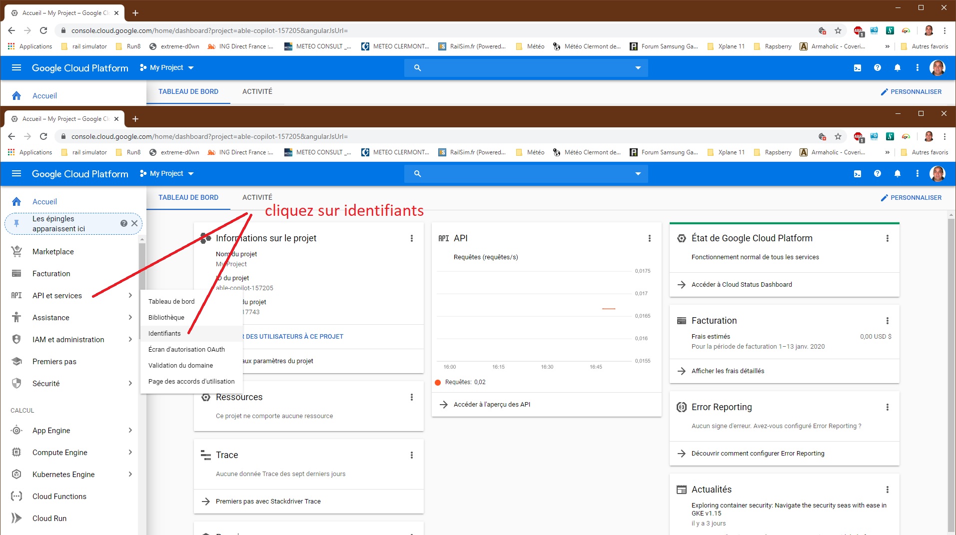This screenshot has width=956, height=535.
Task: Select Identifiants in the API submenu
Action: (164, 333)
